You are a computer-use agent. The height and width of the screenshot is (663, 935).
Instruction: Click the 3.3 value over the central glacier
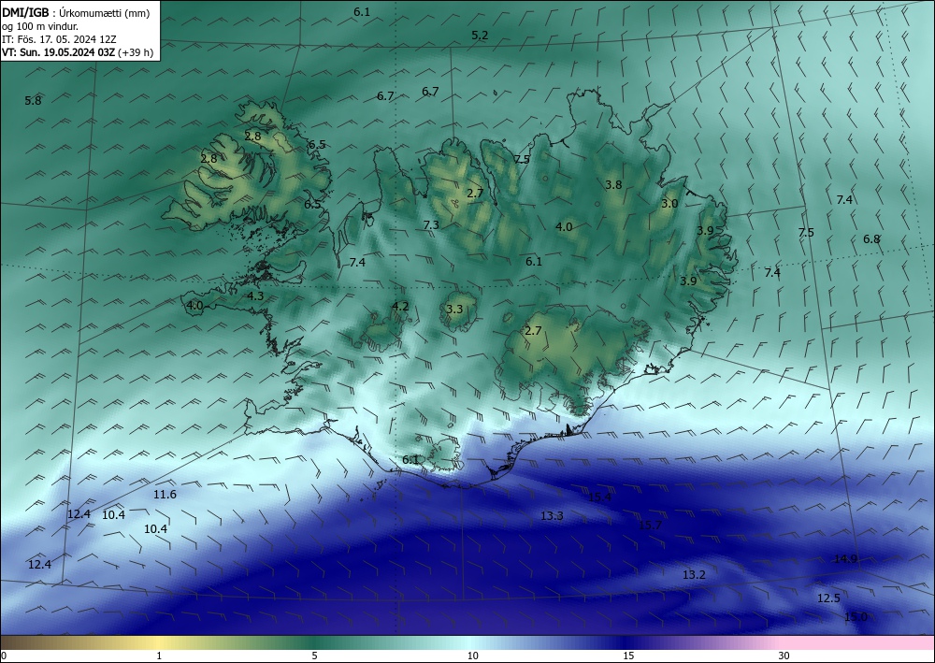(454, 309)
